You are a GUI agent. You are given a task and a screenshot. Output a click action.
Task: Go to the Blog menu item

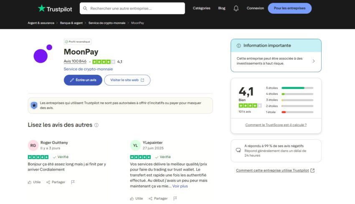point(221,8)
